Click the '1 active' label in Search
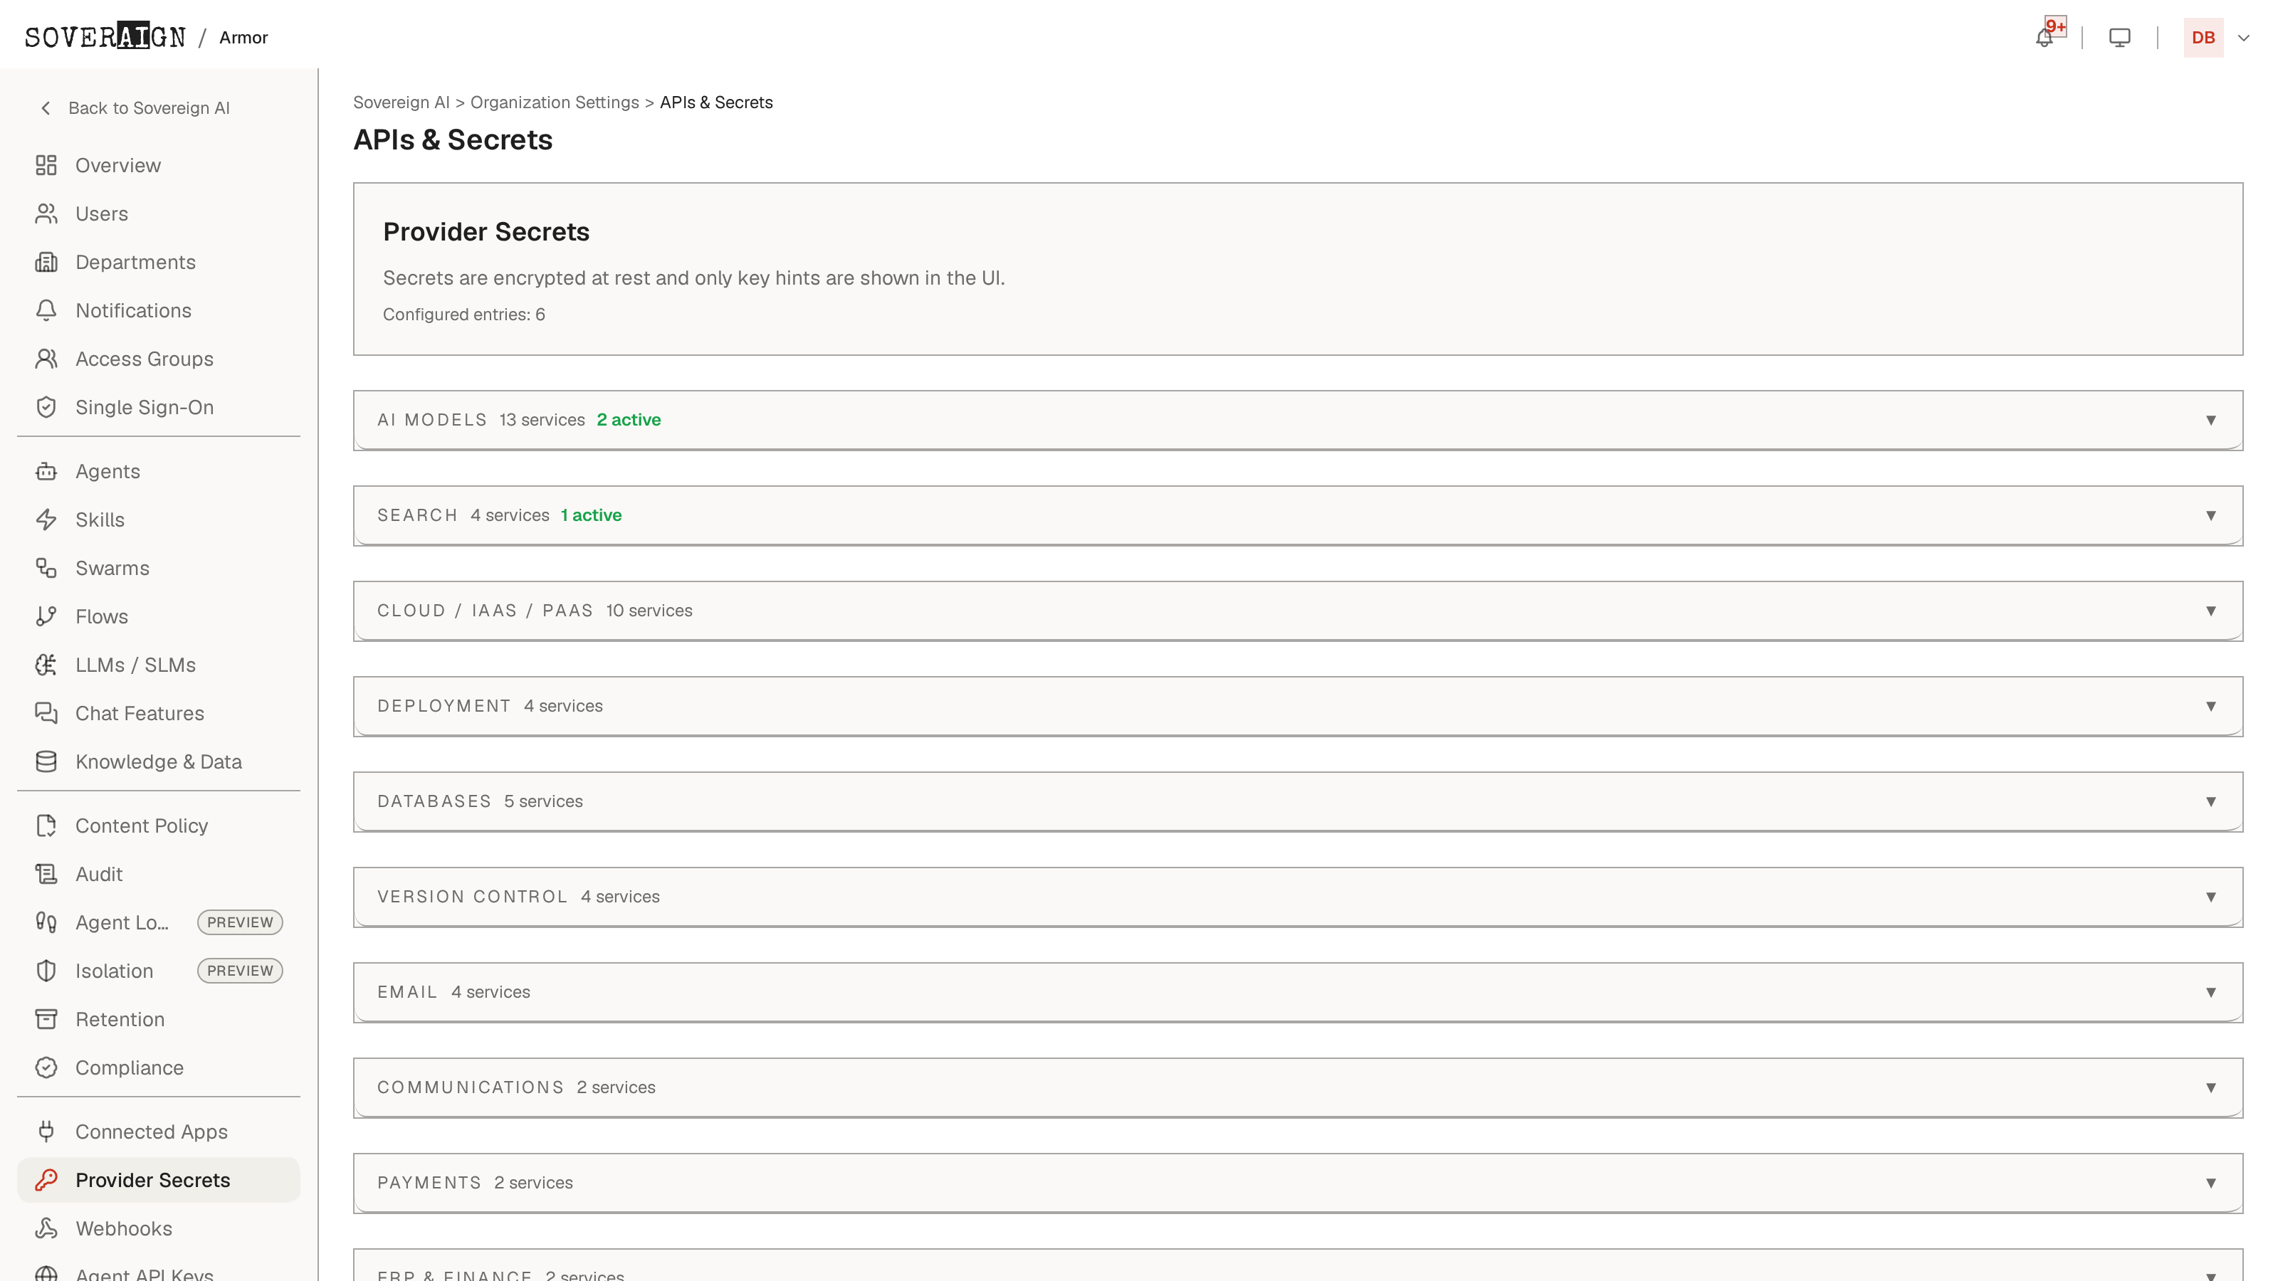Screen dimensions: 2278x1281 coord(591,515)
